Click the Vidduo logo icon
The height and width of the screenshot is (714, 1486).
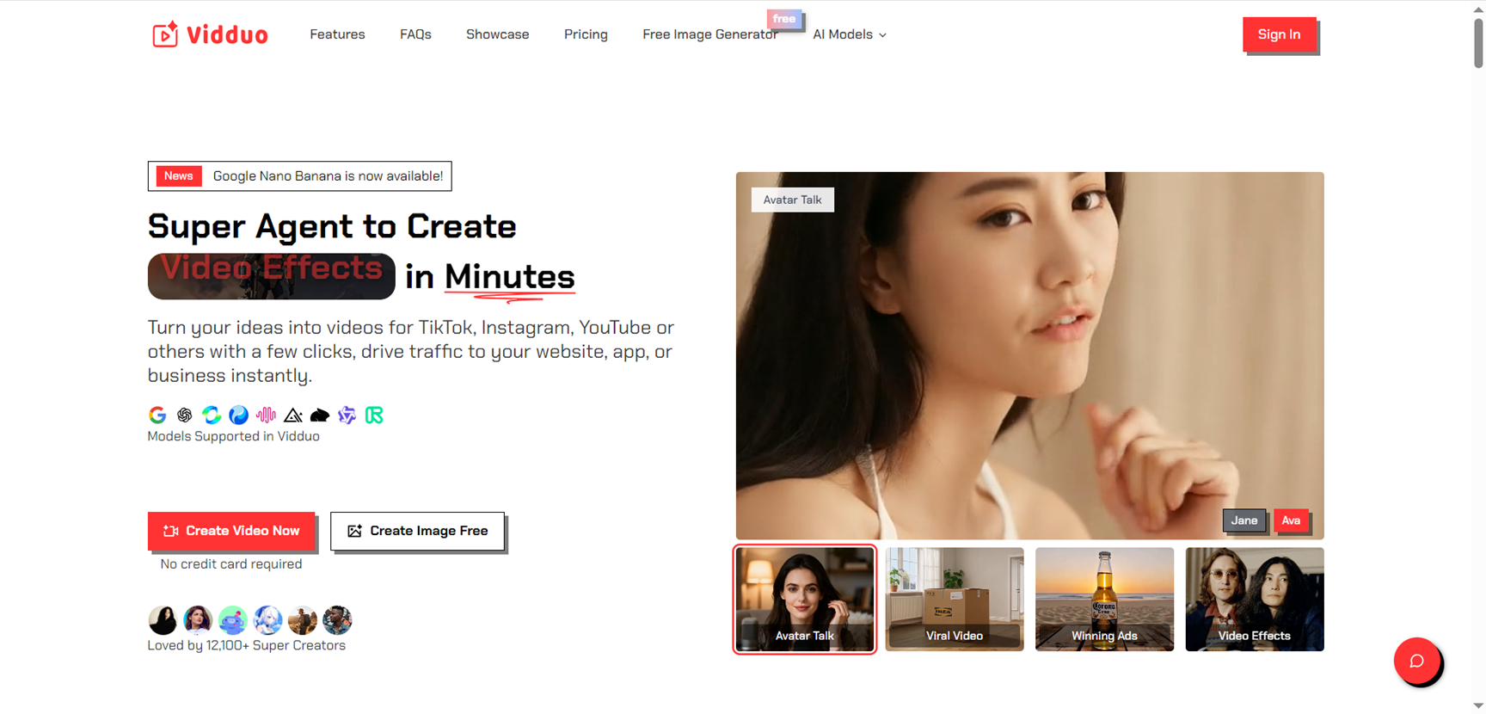(x=165, y=34)
